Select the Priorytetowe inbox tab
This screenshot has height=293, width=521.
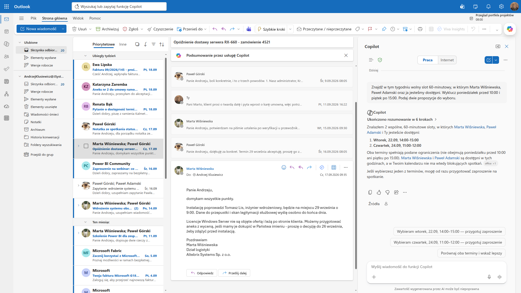tap(104, 44)
